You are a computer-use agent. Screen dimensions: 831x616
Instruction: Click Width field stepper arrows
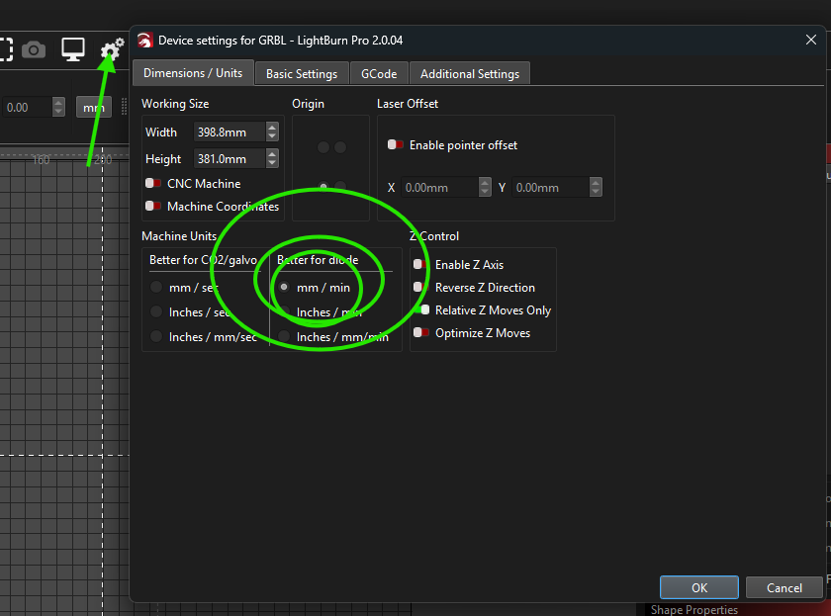tap(272, 132)
